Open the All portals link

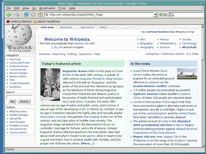189,47
